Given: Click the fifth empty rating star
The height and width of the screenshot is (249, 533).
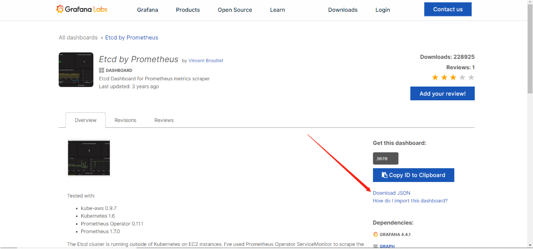Looking at the screenshot, I should [x=471, y=78].
